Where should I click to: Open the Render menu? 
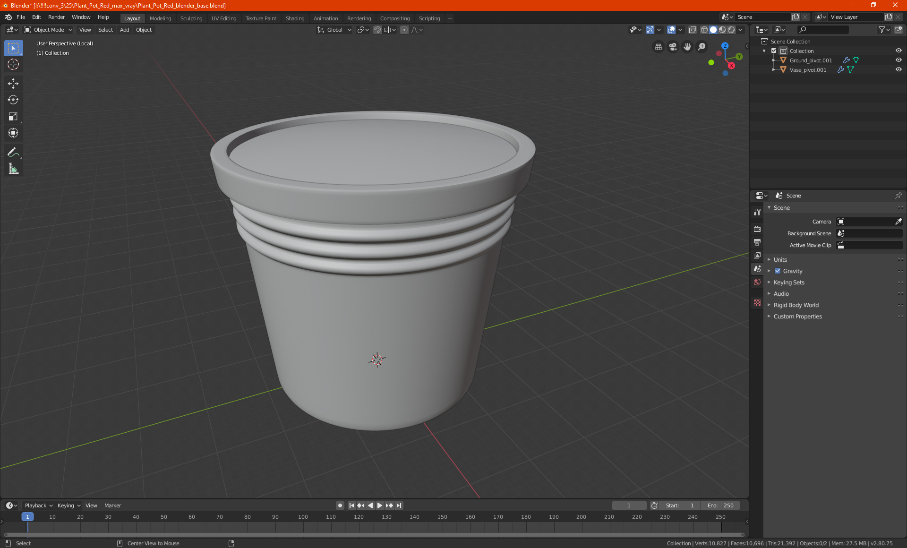(56, 17)
